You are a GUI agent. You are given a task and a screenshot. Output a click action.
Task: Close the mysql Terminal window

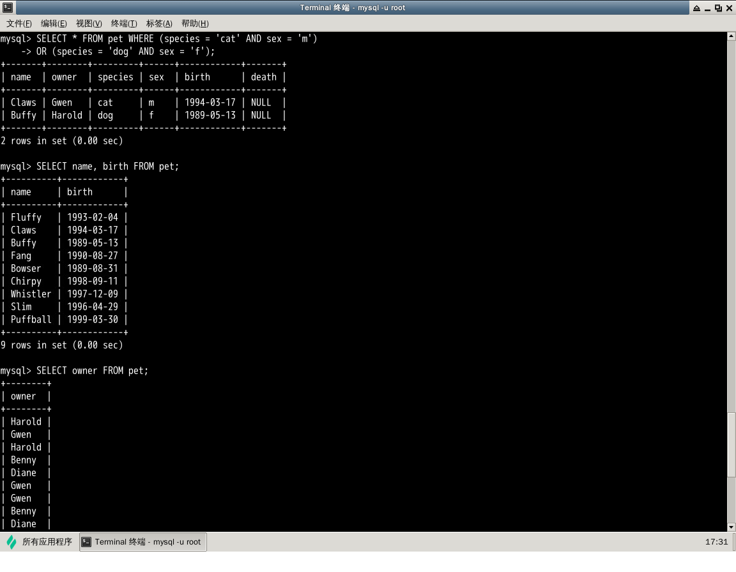729,8
